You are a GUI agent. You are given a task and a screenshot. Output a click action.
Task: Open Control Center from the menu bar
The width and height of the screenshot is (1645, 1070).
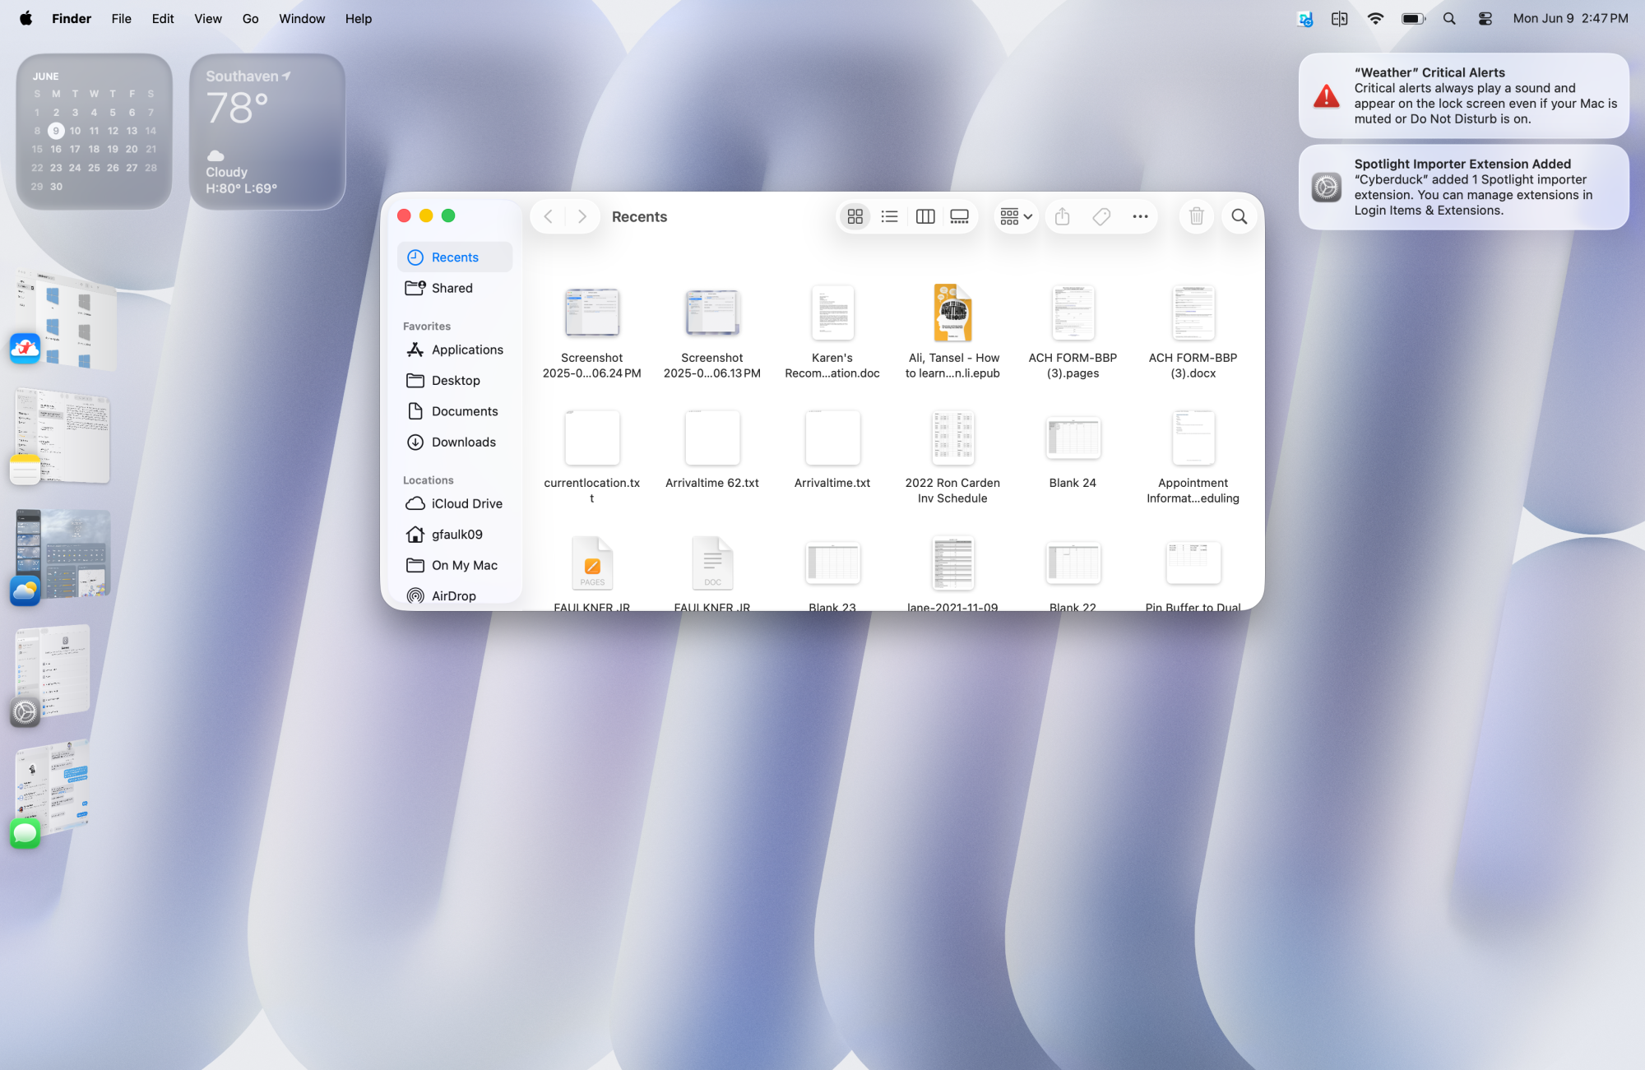(1485, 18)
